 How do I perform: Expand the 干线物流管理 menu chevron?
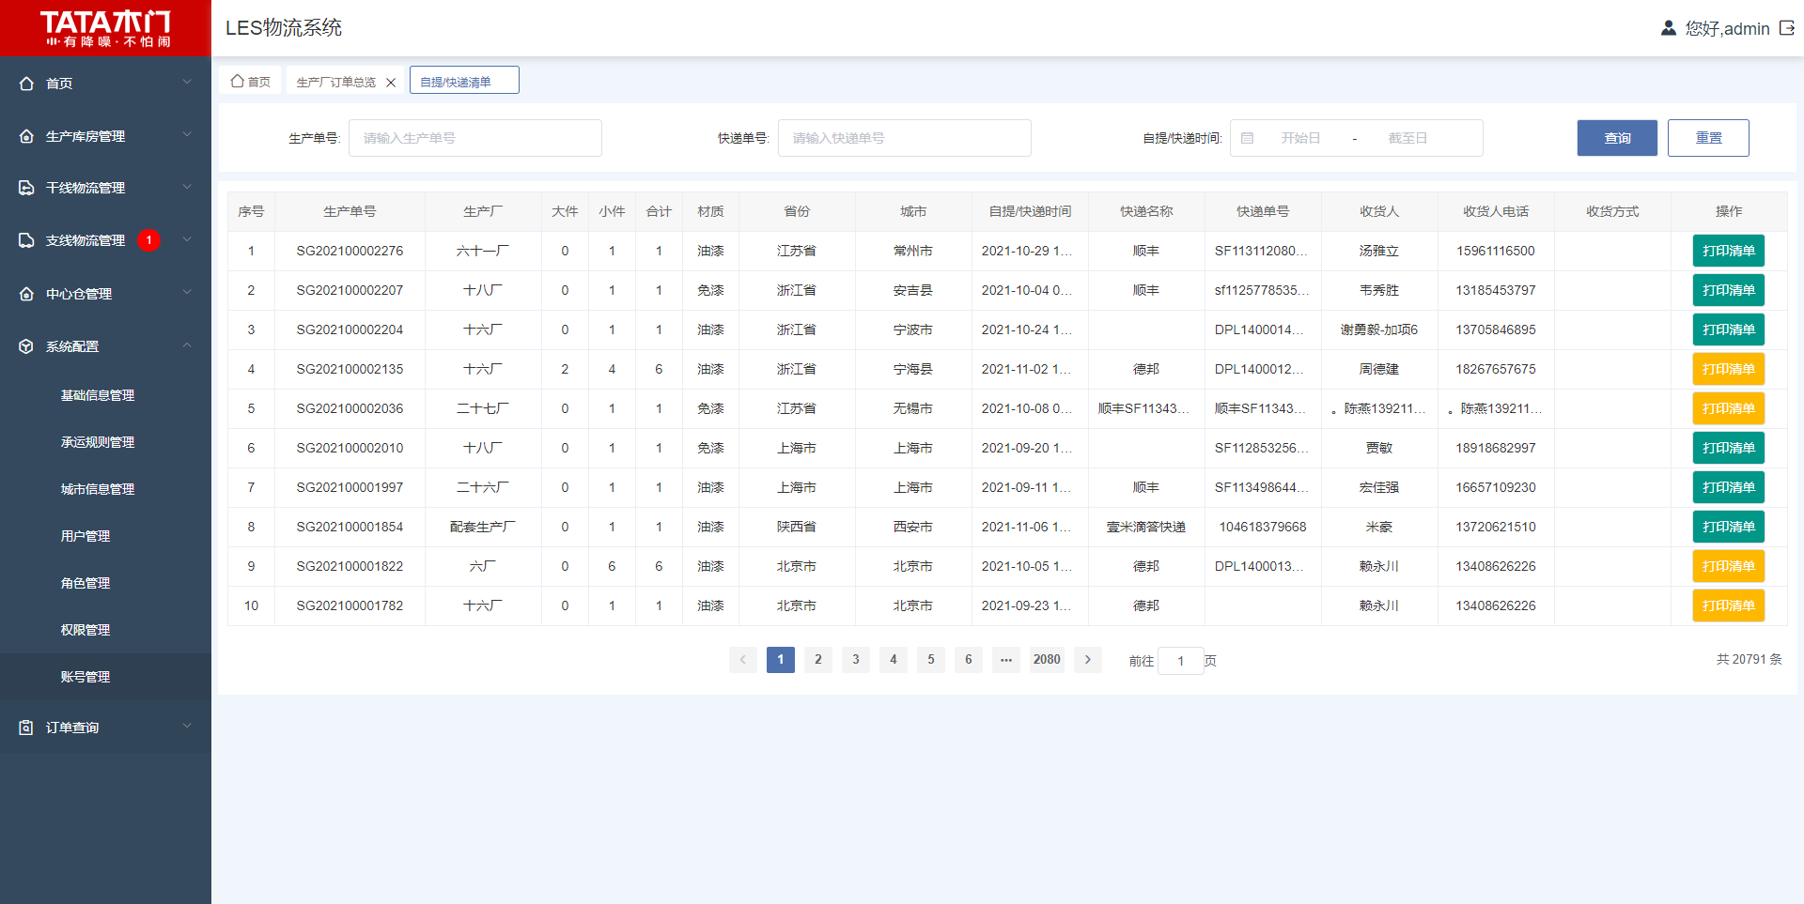187,188
